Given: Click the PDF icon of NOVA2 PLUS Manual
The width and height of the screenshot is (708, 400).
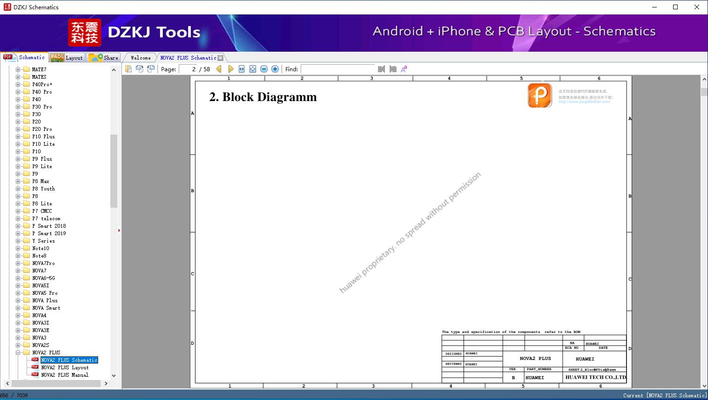Looking at the screenshot, I should [35, 374].
